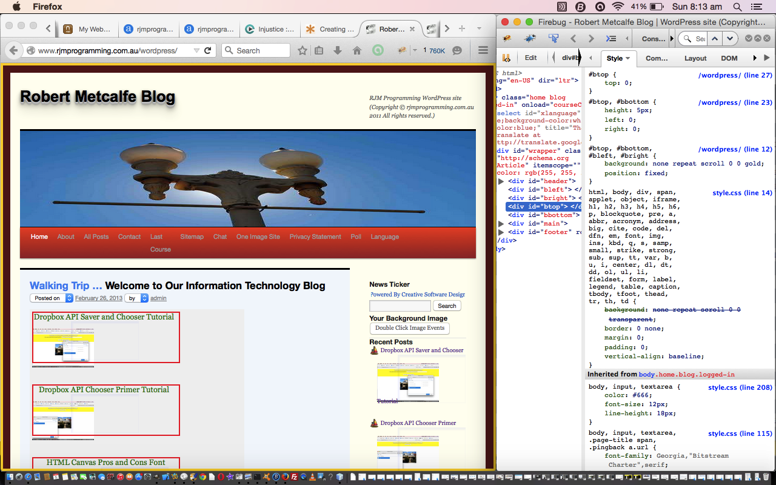Open Spotlight search in macOS menu bar
Image resolution: width=776 pixels, height=485 pixels.
point(737,7)
